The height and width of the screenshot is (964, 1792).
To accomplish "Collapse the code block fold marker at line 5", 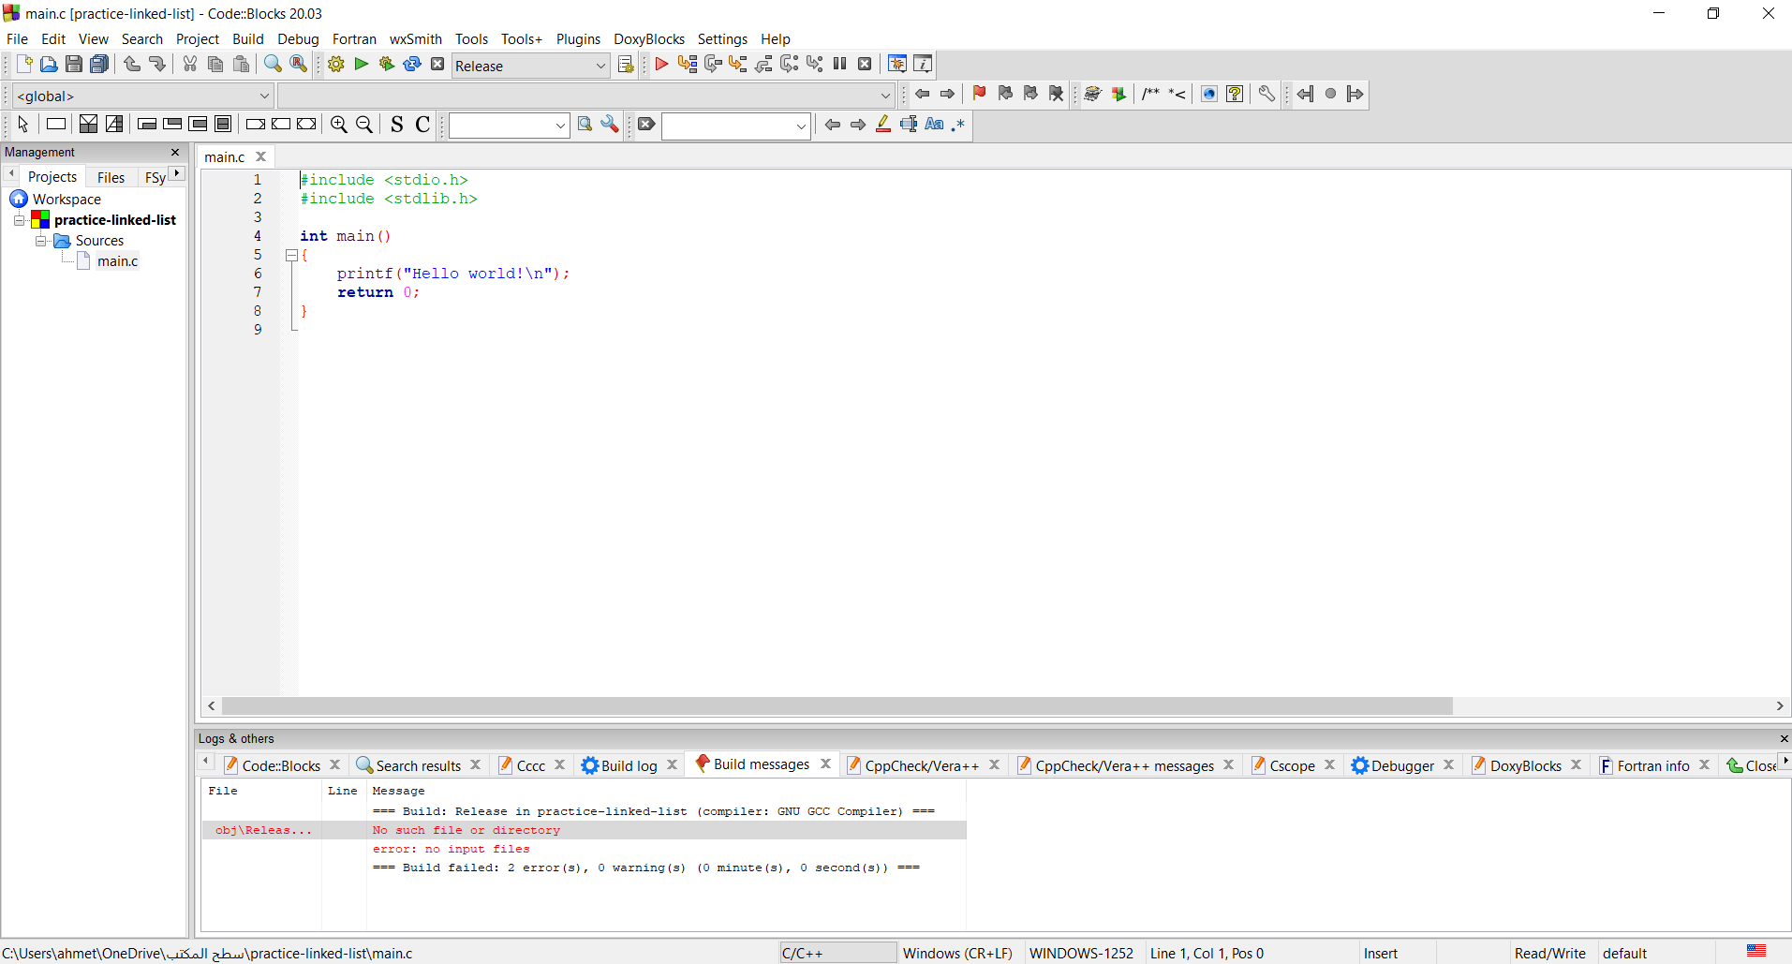I will pos(291,255).
